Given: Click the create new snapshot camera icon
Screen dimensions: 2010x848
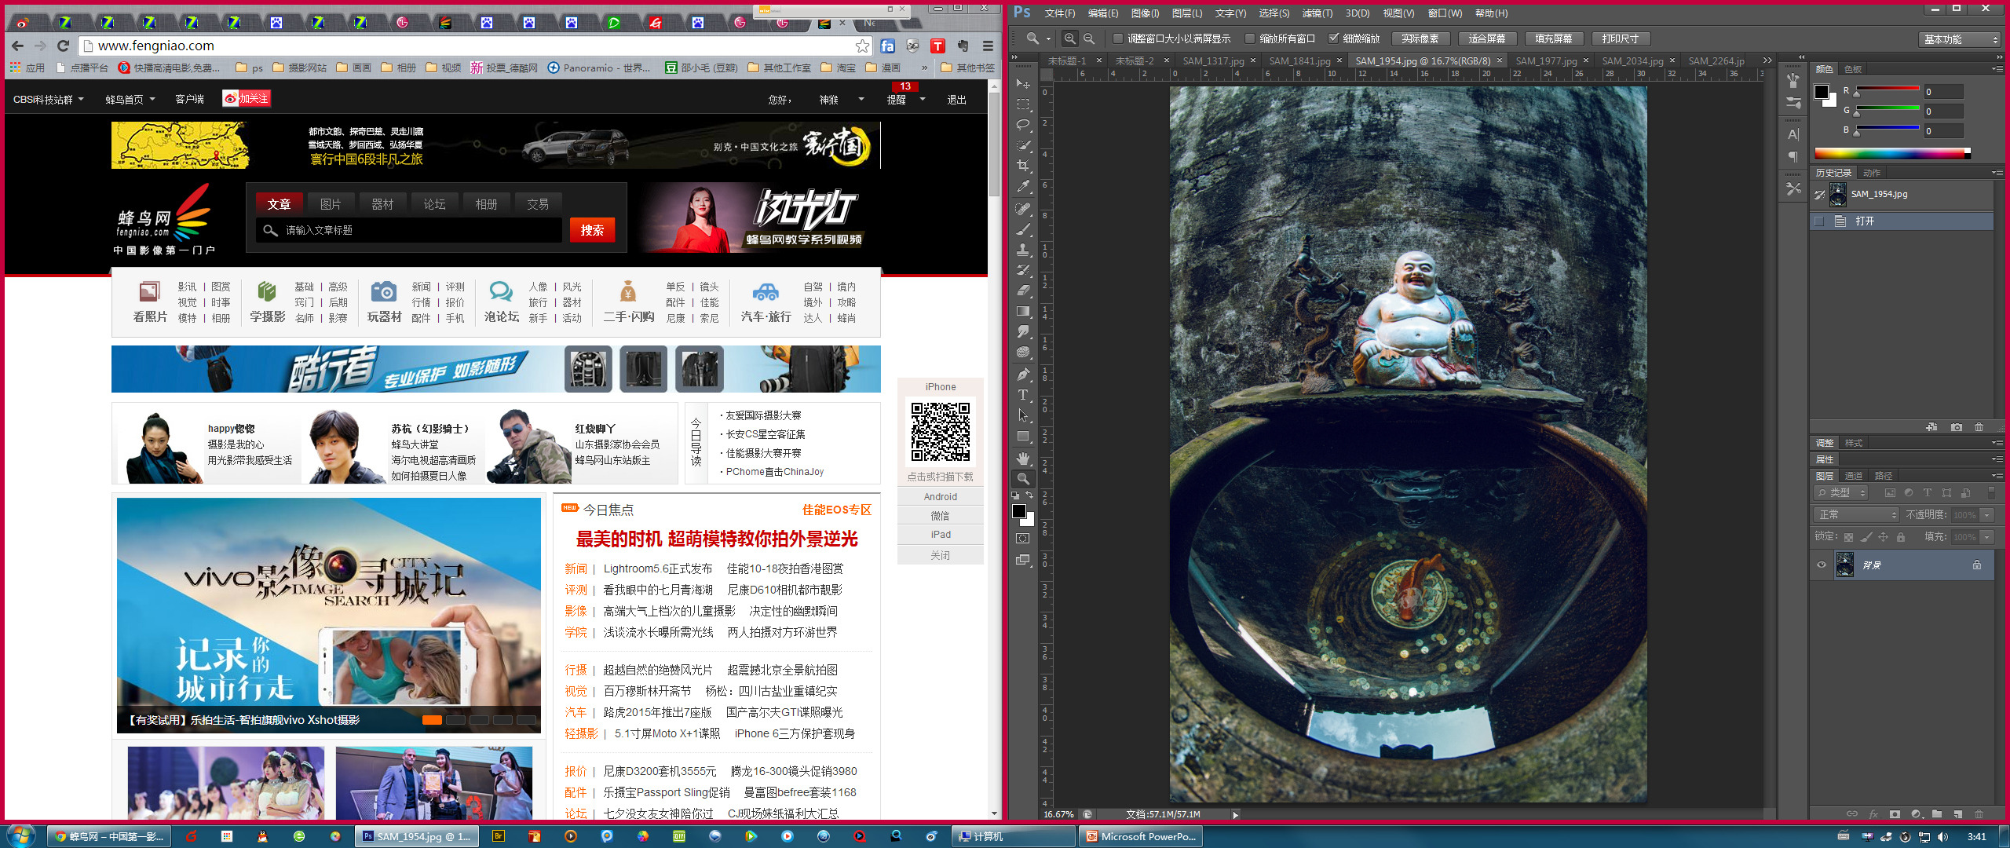Looking at the screenshot, I should 1957,427.
